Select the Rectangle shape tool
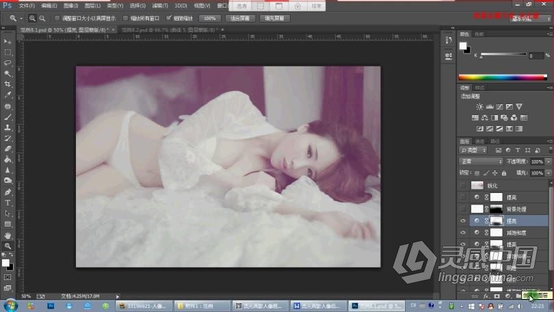Image resolution: width=554 pixels, height=312 pixels. (x=8, y=224)
